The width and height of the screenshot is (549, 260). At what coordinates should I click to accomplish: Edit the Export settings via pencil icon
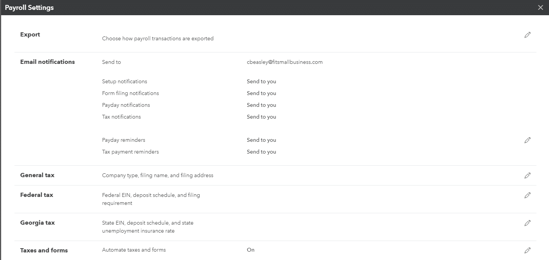pyautogui.click(x=527, y=35)
